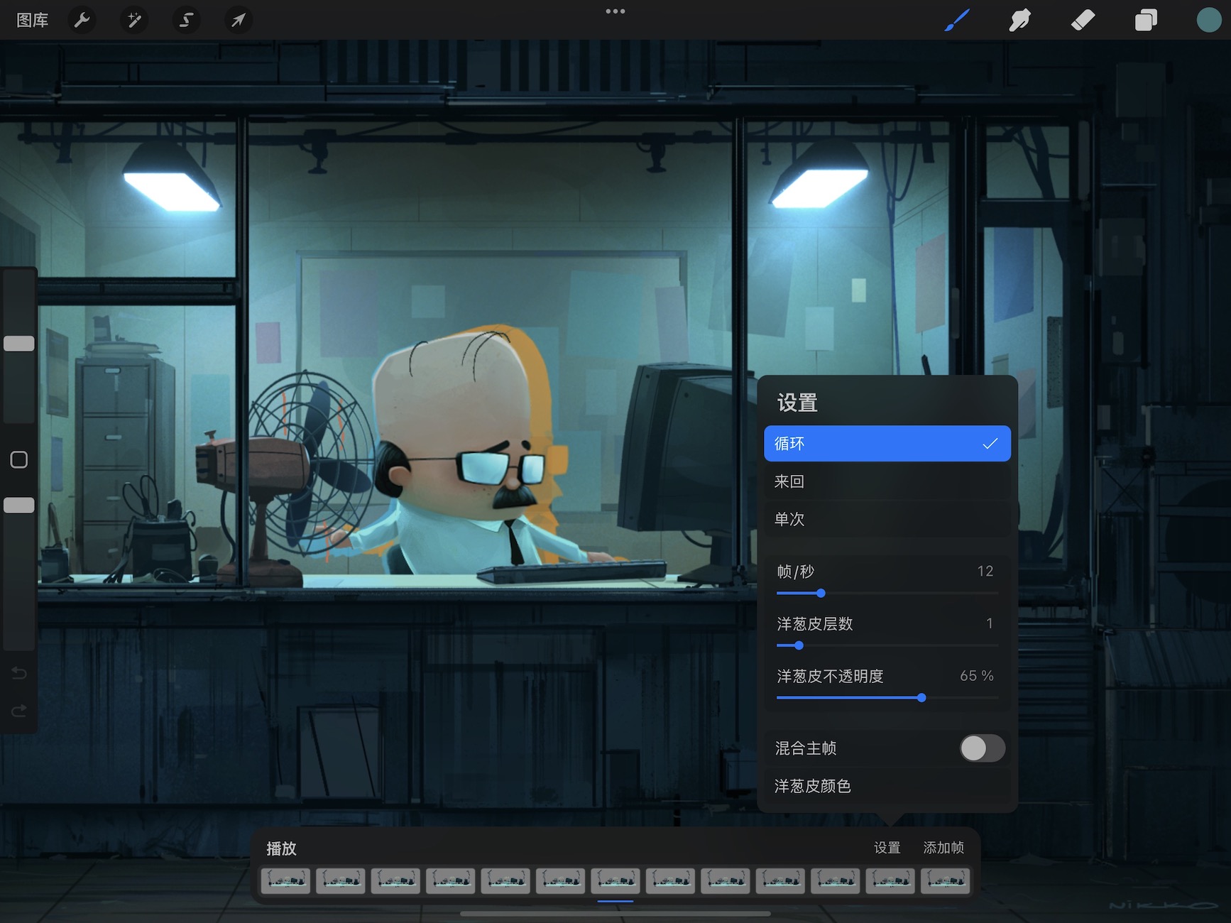Select the eighth frame thumbnail in timeline
1231x923 pixels.
click(x=670, y=880)
